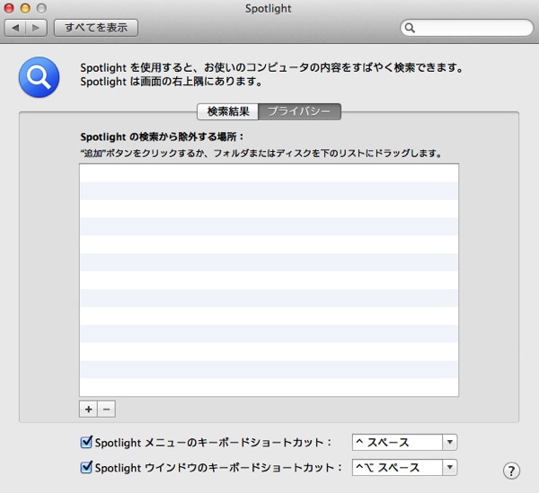Select the プライバシー tab
Image resolution: width=539 pixels, height=493 pixels.
(x=299, y=111)
